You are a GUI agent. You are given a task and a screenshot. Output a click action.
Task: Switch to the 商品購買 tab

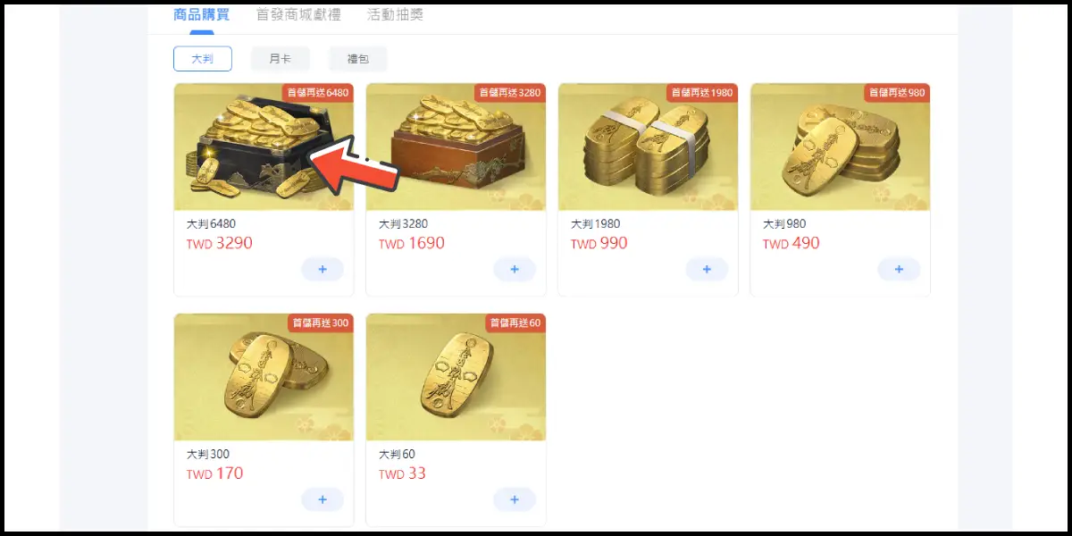tap(201, 15)
